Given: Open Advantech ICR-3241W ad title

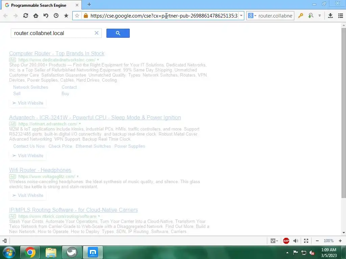Looking at the screenshot, I should pyautogui.click(x=95, y=118).
